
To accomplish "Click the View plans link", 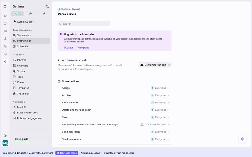I will (83, 47).
